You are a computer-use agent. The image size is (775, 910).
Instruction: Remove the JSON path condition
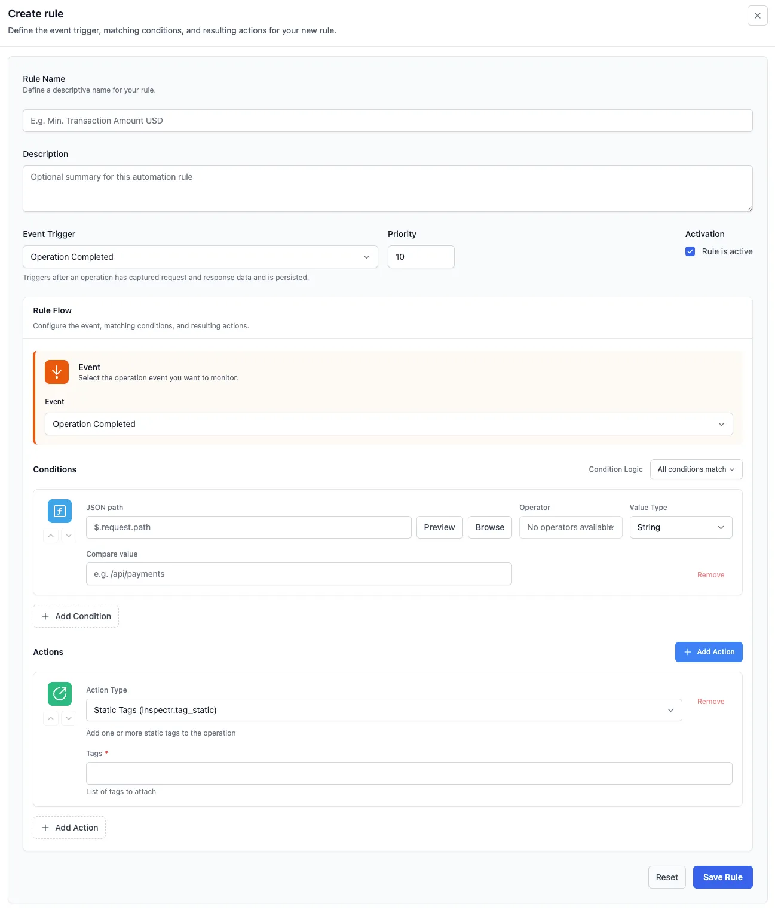[x=710, y=575]
